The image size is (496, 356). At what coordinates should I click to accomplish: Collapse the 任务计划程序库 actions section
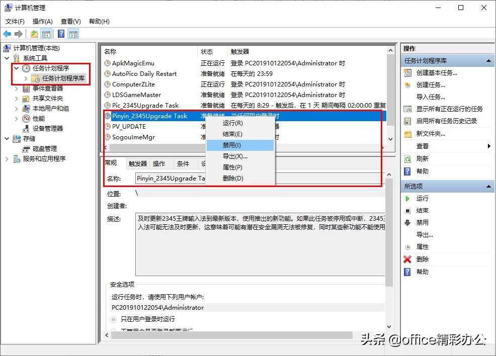(489, 60)
